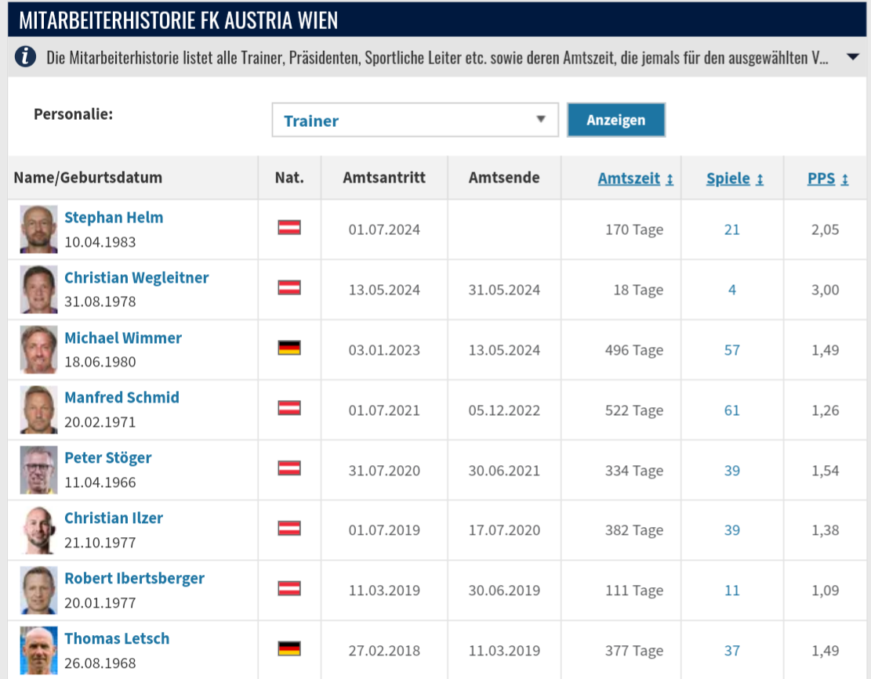Image resolution: width=871 pixels, height=679 pixels.
Task: Click the Anzeigen button
Action: (616, 120)
